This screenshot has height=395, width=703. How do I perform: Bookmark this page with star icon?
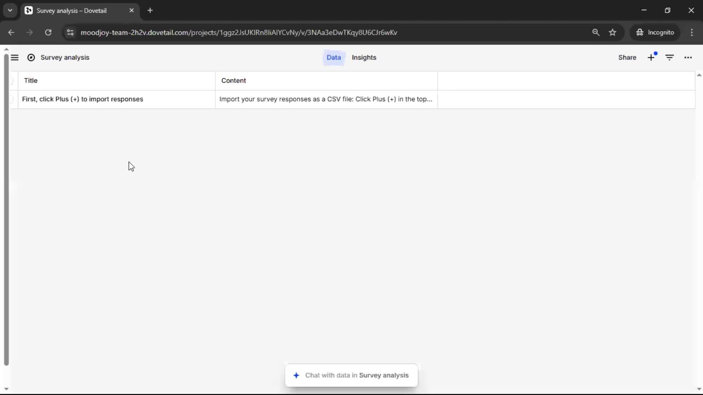[x=613, y=32]
